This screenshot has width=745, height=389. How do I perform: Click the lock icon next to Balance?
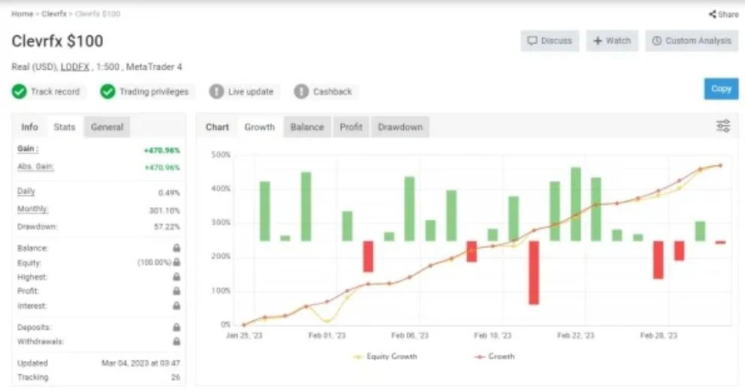176,248
